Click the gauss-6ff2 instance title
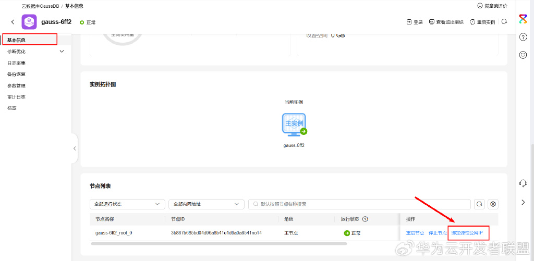534x261 pixels. point(56,22)
